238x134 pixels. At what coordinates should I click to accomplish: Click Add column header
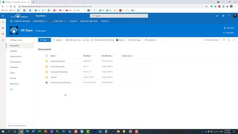[127, 56]
